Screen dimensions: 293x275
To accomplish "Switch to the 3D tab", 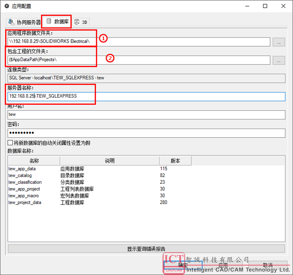I will point(81,22).
